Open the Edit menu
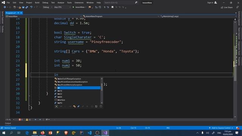Viewport: 242px width, 136px height. (x=14, y=3)
